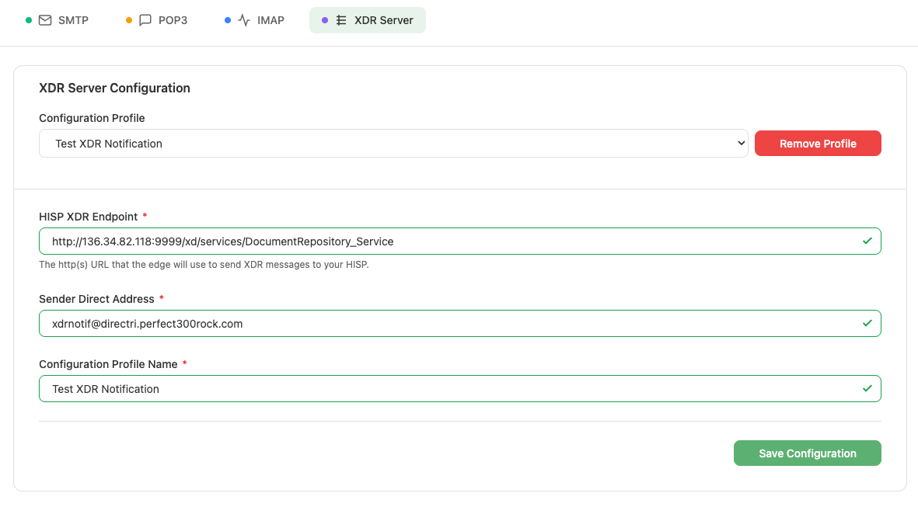Click the IMAP activity pulse icon
The width and height of the screenshot is (918, 514).
pos(244,20)
